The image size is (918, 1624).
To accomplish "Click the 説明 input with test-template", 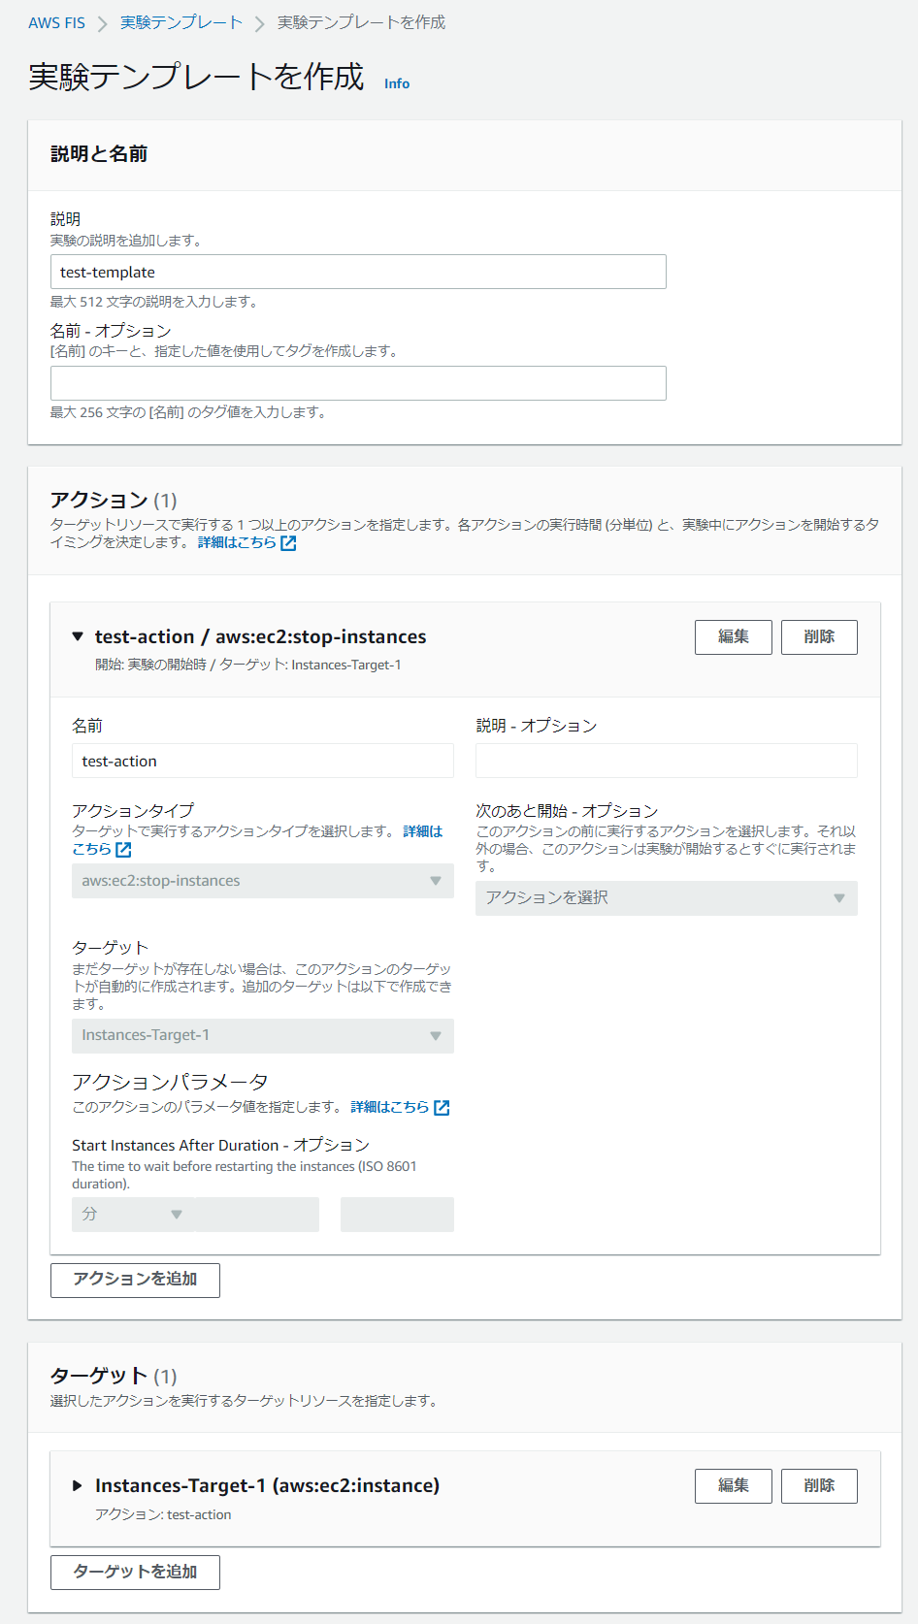I will [x=358, y=272].
